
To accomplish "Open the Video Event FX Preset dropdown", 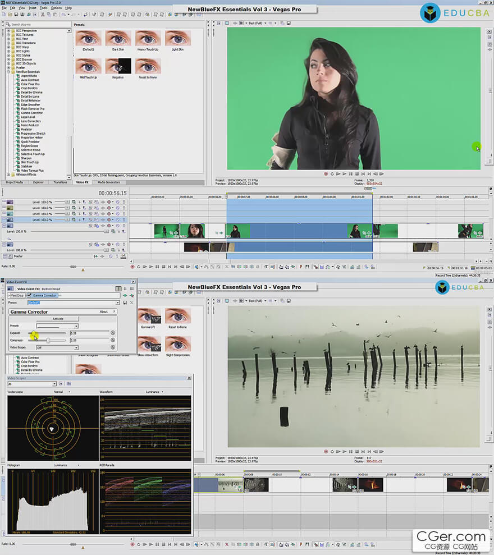I will point(117,302).
